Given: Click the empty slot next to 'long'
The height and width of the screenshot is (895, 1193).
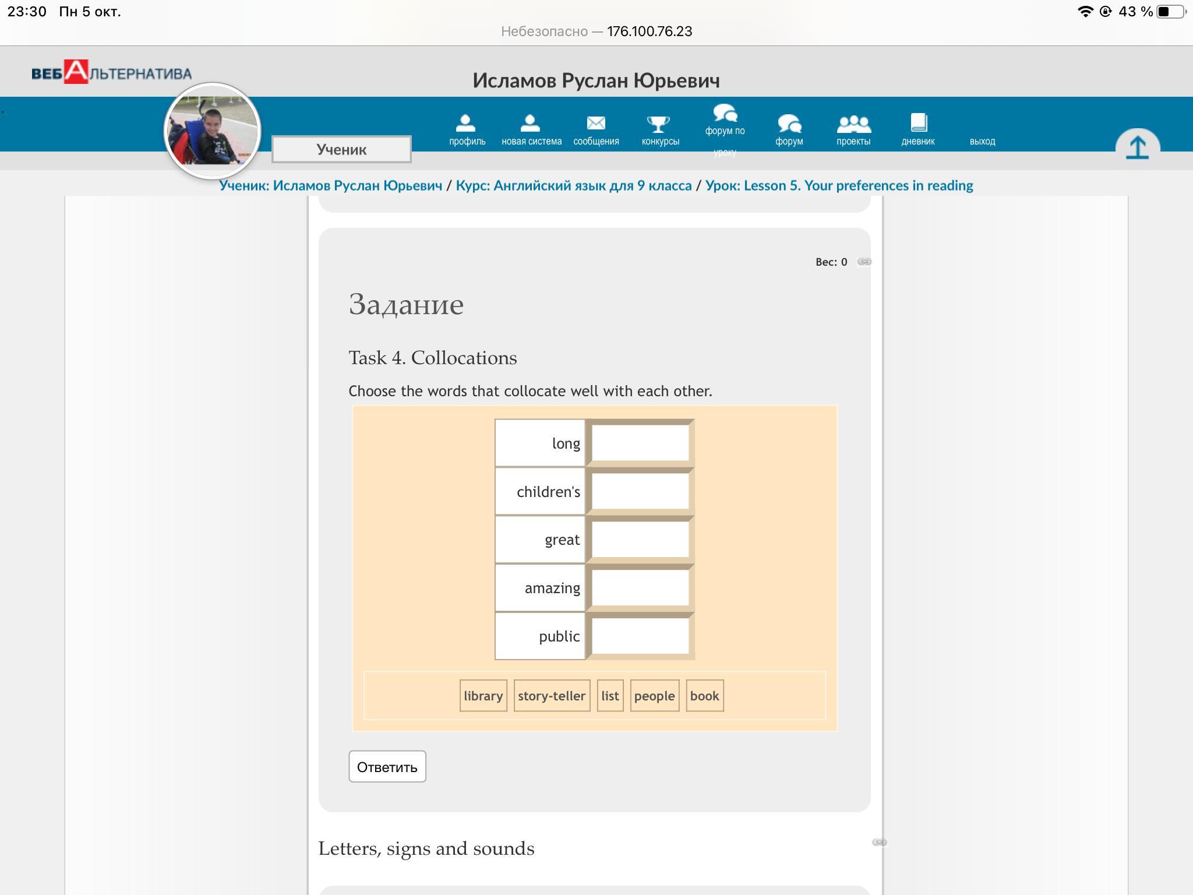Looking at the screenshot, I should pyautogui.click(x=640, y=443).
